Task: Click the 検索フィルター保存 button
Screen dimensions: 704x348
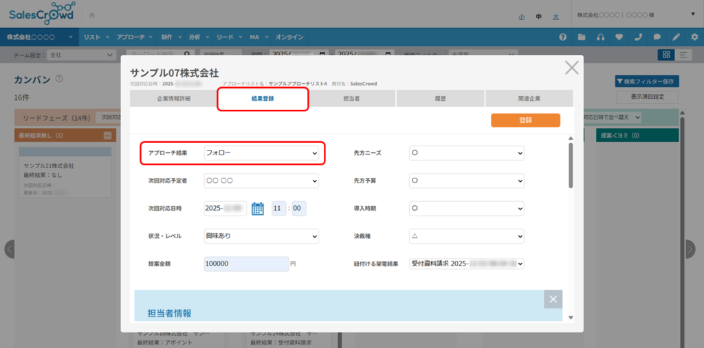Action: pos(647,82)
